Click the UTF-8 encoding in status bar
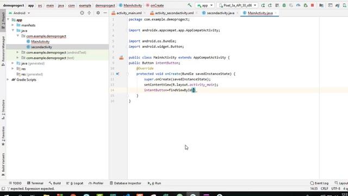The height and width of the screenshot is (196, 348). [335, 189]
